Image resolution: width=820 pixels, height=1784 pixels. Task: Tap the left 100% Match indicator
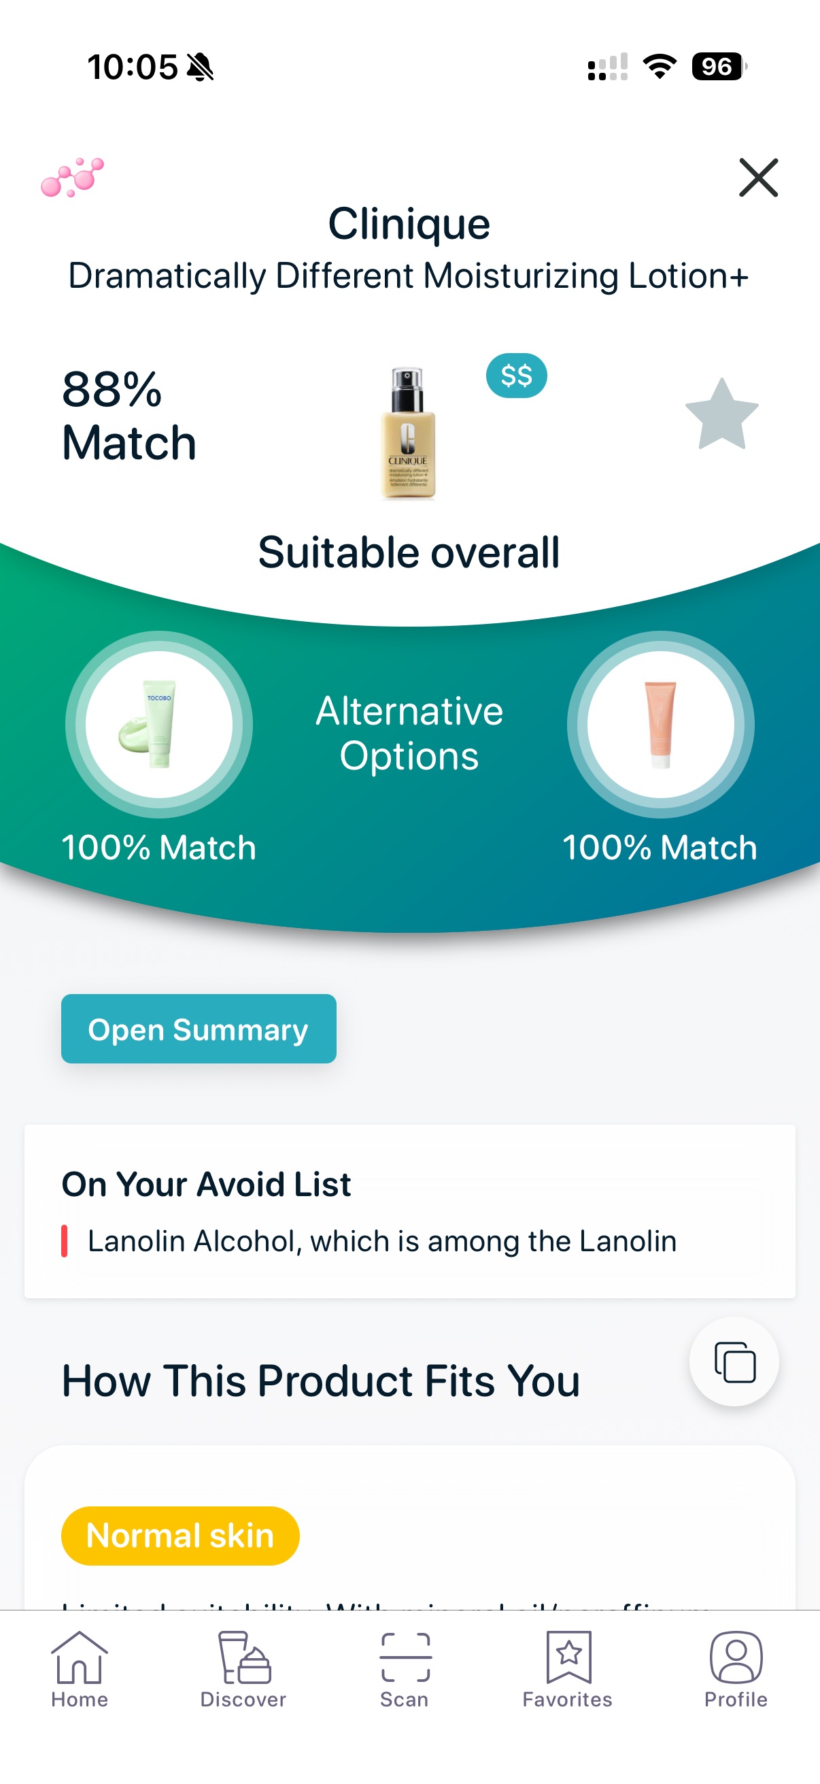click(x=158, y=846)
